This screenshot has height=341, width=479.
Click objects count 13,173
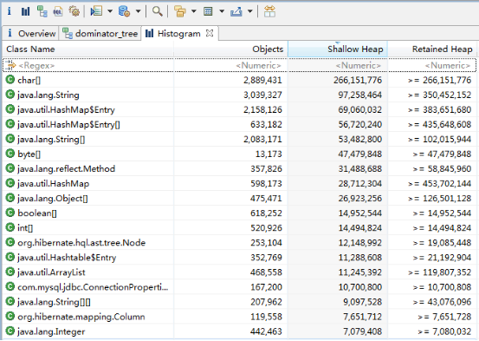click(x=269, y=154)
